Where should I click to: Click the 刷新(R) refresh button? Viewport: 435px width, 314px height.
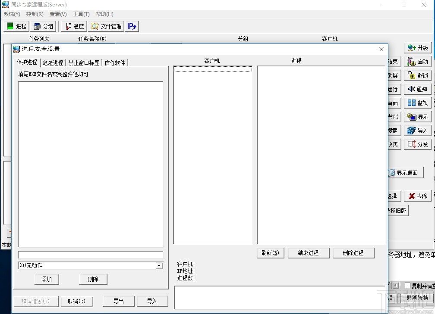click(x=270, y=253)
